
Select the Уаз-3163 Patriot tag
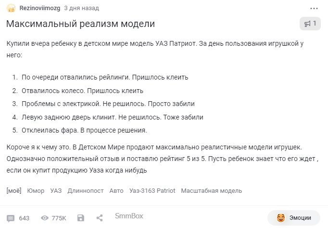[152, 191]
